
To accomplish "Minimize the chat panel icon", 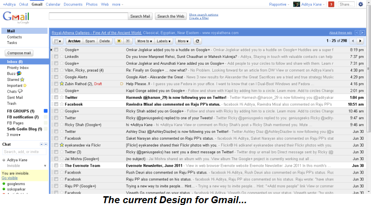I will click(46, 144).
